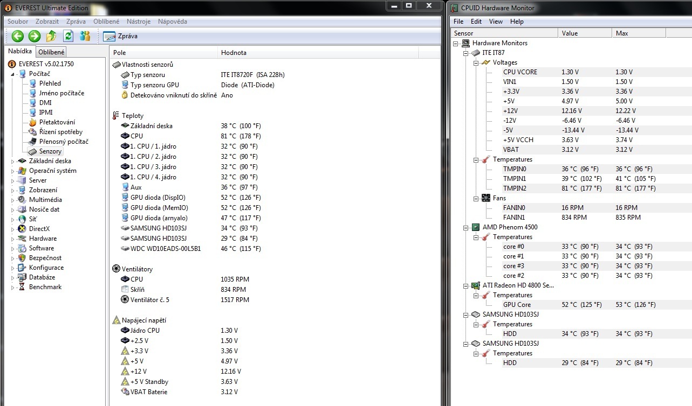Click the DirectX icon in tree
Image resolution: width=692 pixels, height=406 pixels.
coord(22,229)
